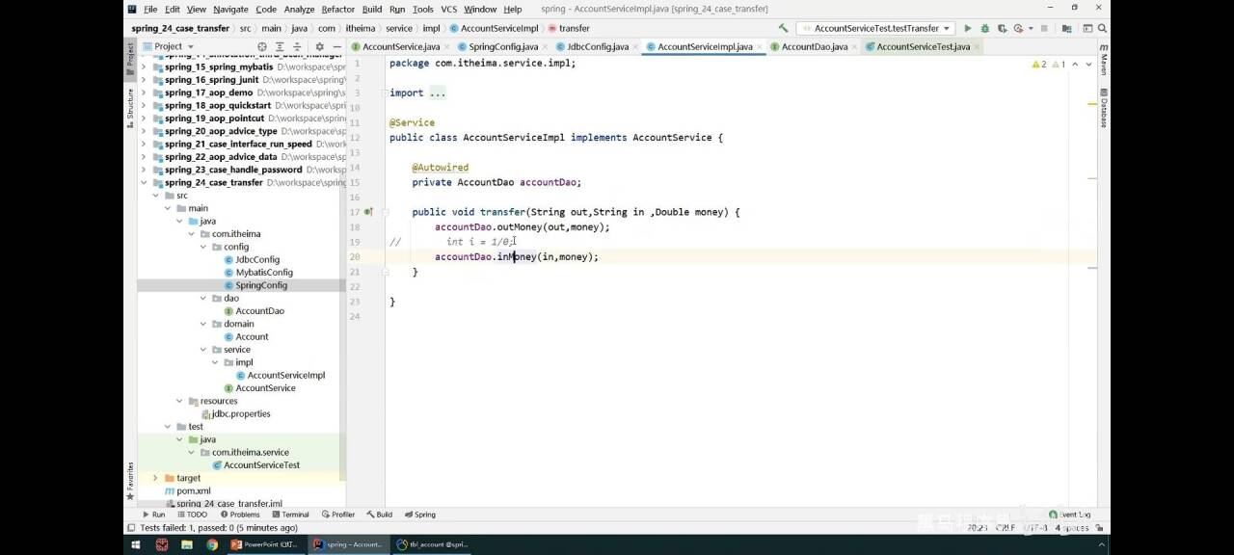Select MybatisConfig in project tree
This screenshot has height=555, width=1234.
click(264, 273)
